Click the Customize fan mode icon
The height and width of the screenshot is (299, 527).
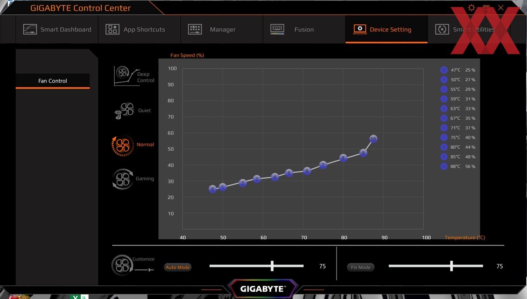point(122,265)
